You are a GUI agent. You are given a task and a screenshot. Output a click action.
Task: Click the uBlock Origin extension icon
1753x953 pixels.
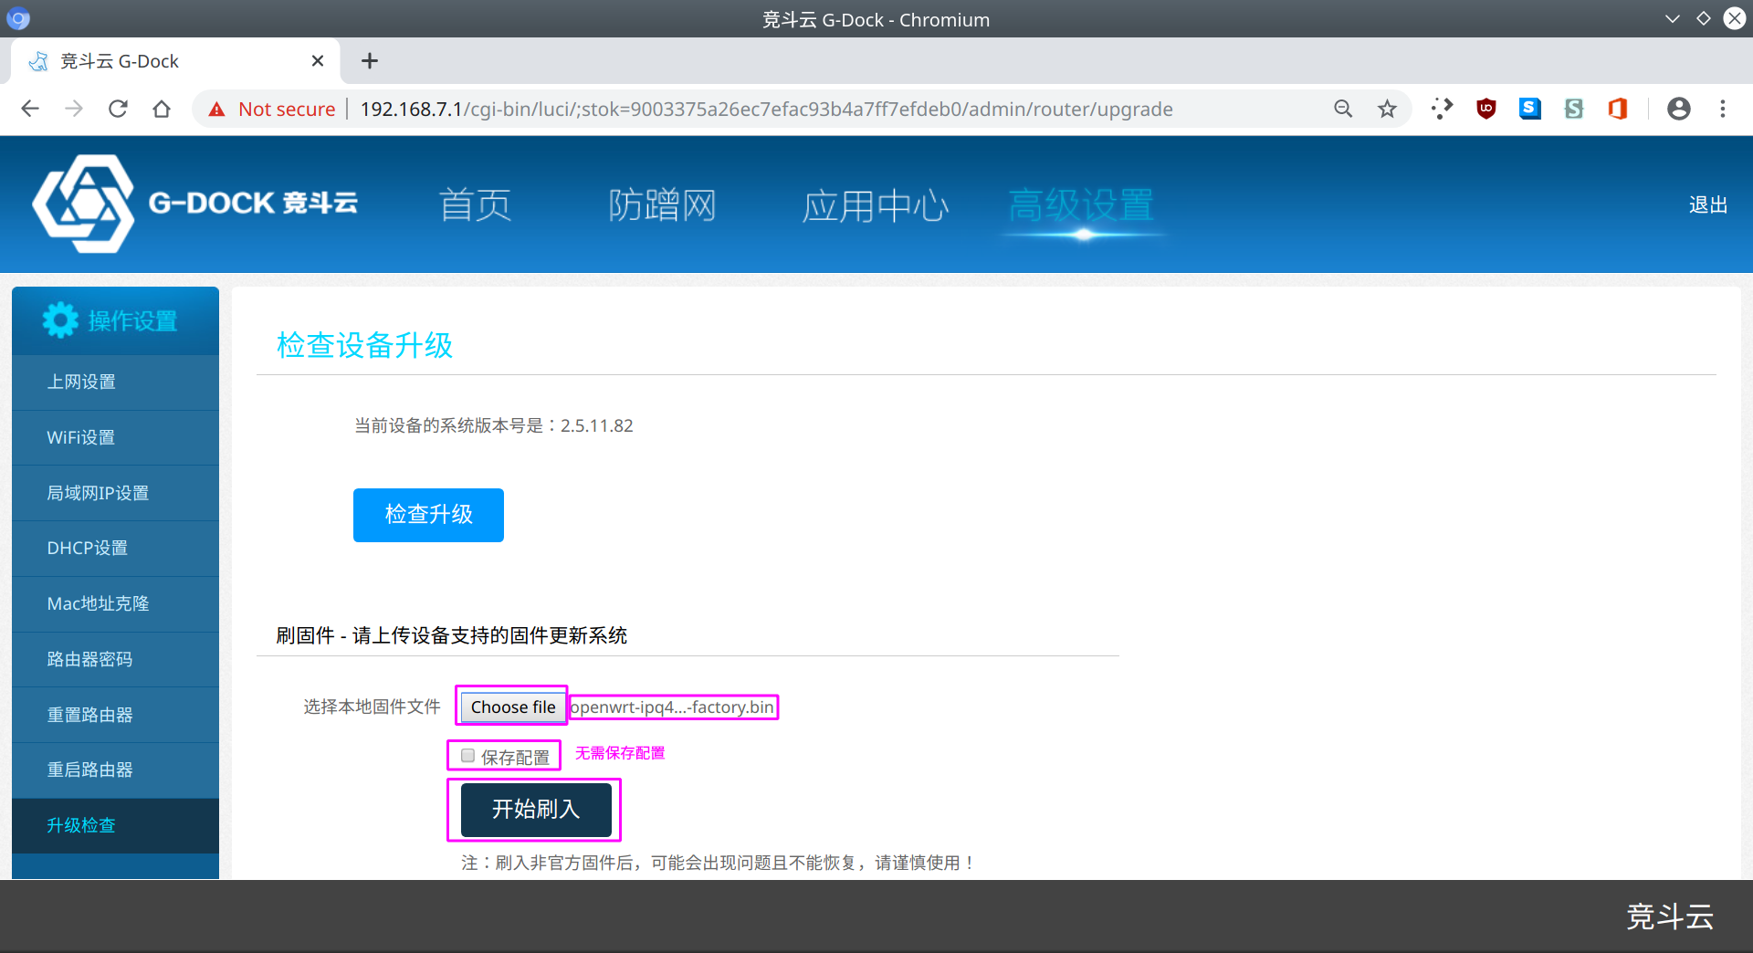1485,110
